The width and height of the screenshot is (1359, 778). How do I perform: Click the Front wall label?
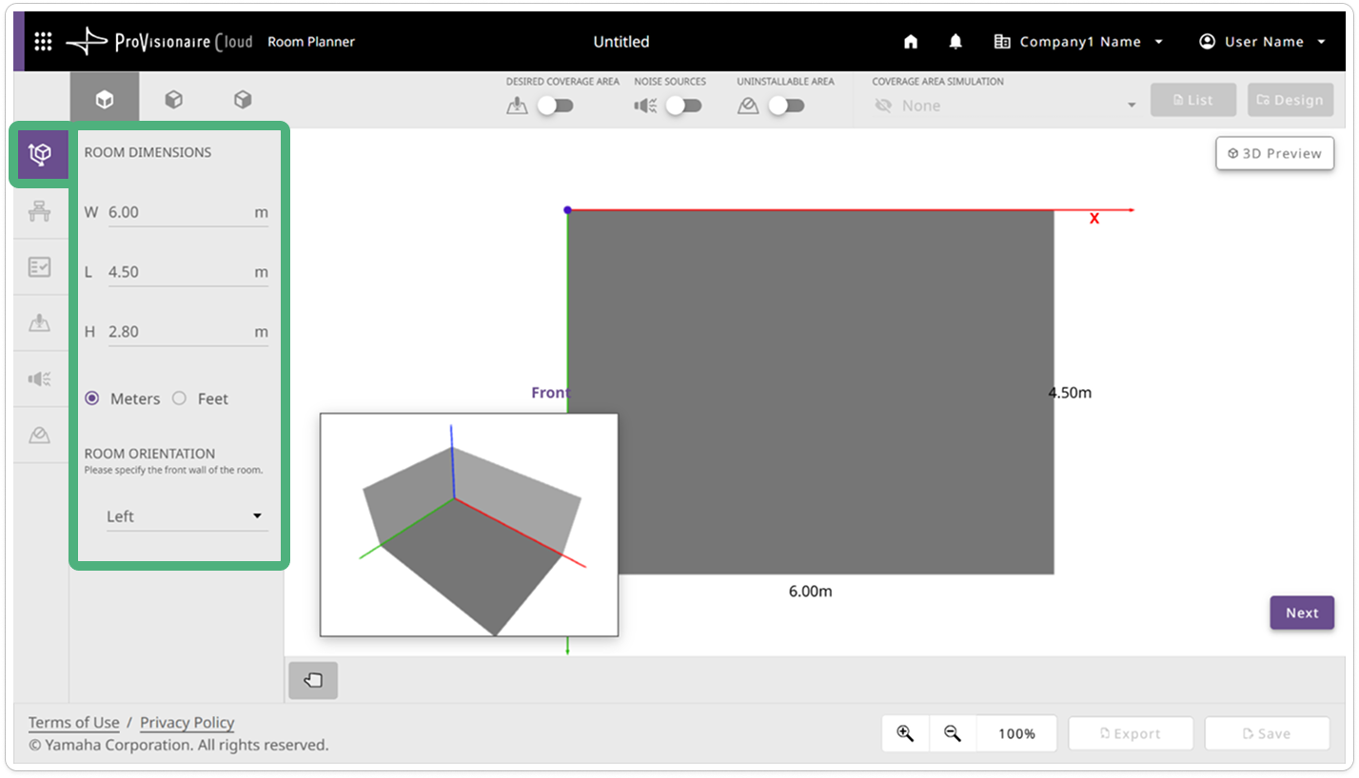(x=550, y=392)
